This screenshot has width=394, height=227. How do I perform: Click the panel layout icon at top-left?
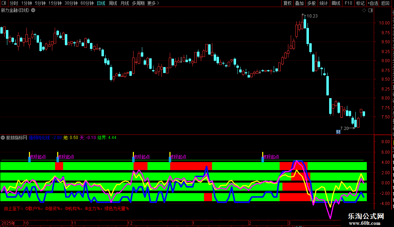(4, 3)
